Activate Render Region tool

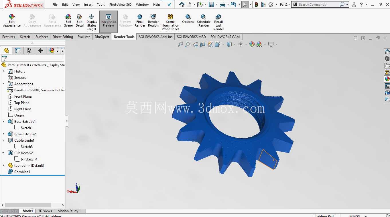(x=153, y=21)
